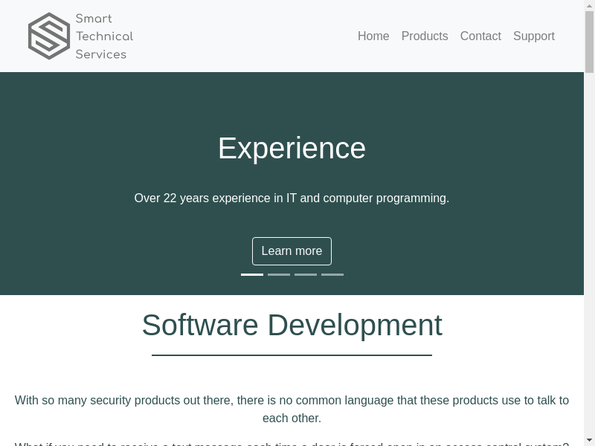
Task: Click the vertical scrollbar thumb
Action: [589, 41]
